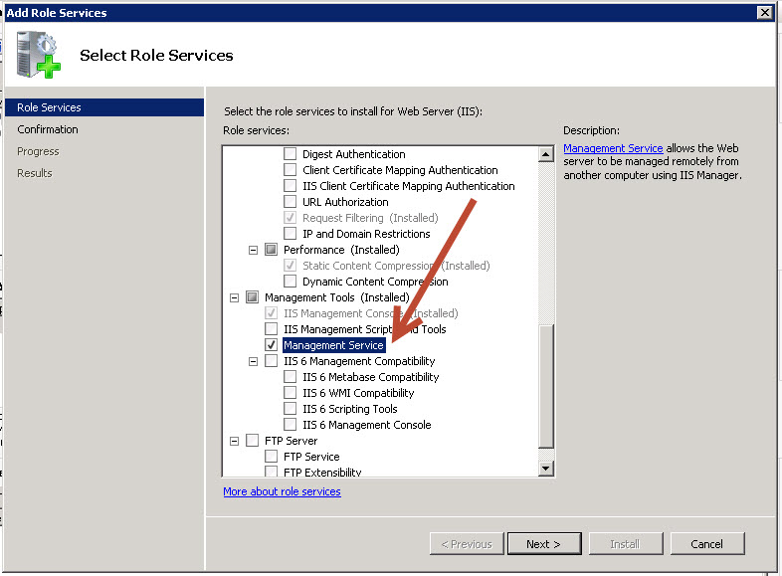Image resolution: width=782 pixels, height=576 pixels.
Task: Click the Install button
Action: point(626,543)
